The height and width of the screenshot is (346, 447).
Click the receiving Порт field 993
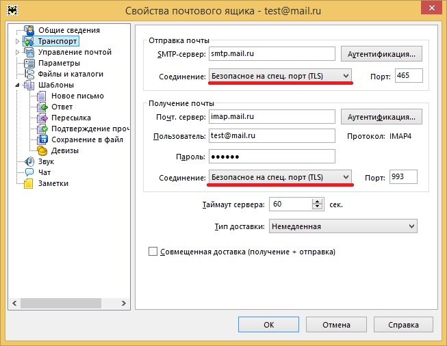(x=403, y=177)
